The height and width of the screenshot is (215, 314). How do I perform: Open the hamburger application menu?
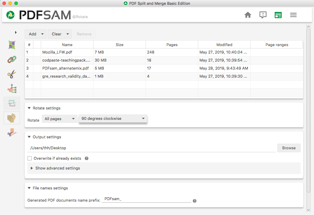click(293, 15)
